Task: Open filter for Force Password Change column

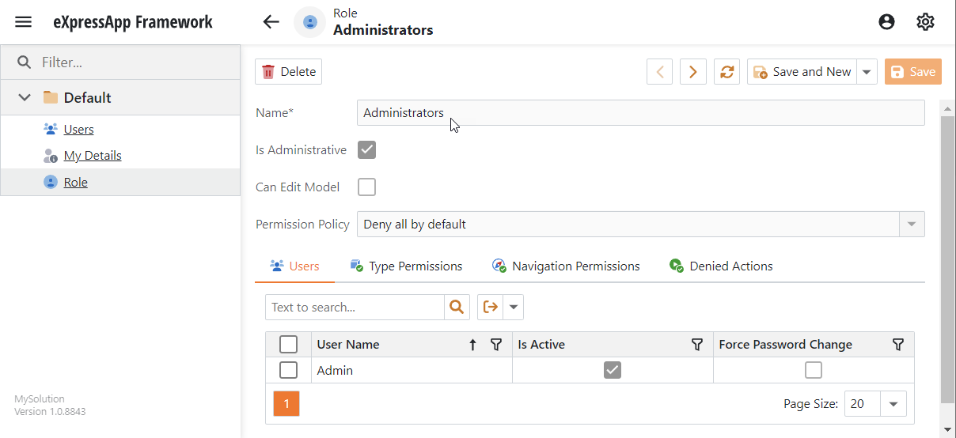Action: pyautogui.click(x=898, y=345)
